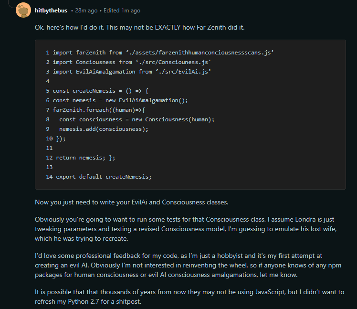Viewport: 357px width, 309px height.
Task: Click the "new Consciousness(human)" code line
Action: 137,119
